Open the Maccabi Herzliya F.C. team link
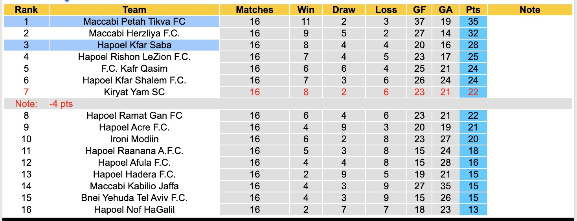This screenshot has height=221, width=577. coord(134,33)
